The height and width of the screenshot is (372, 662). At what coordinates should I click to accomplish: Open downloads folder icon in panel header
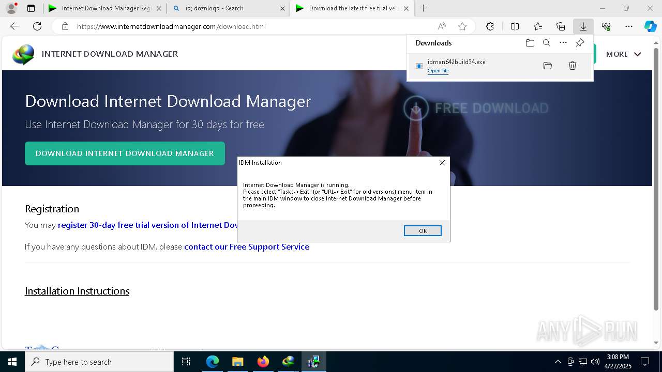(x=530, y=43)
